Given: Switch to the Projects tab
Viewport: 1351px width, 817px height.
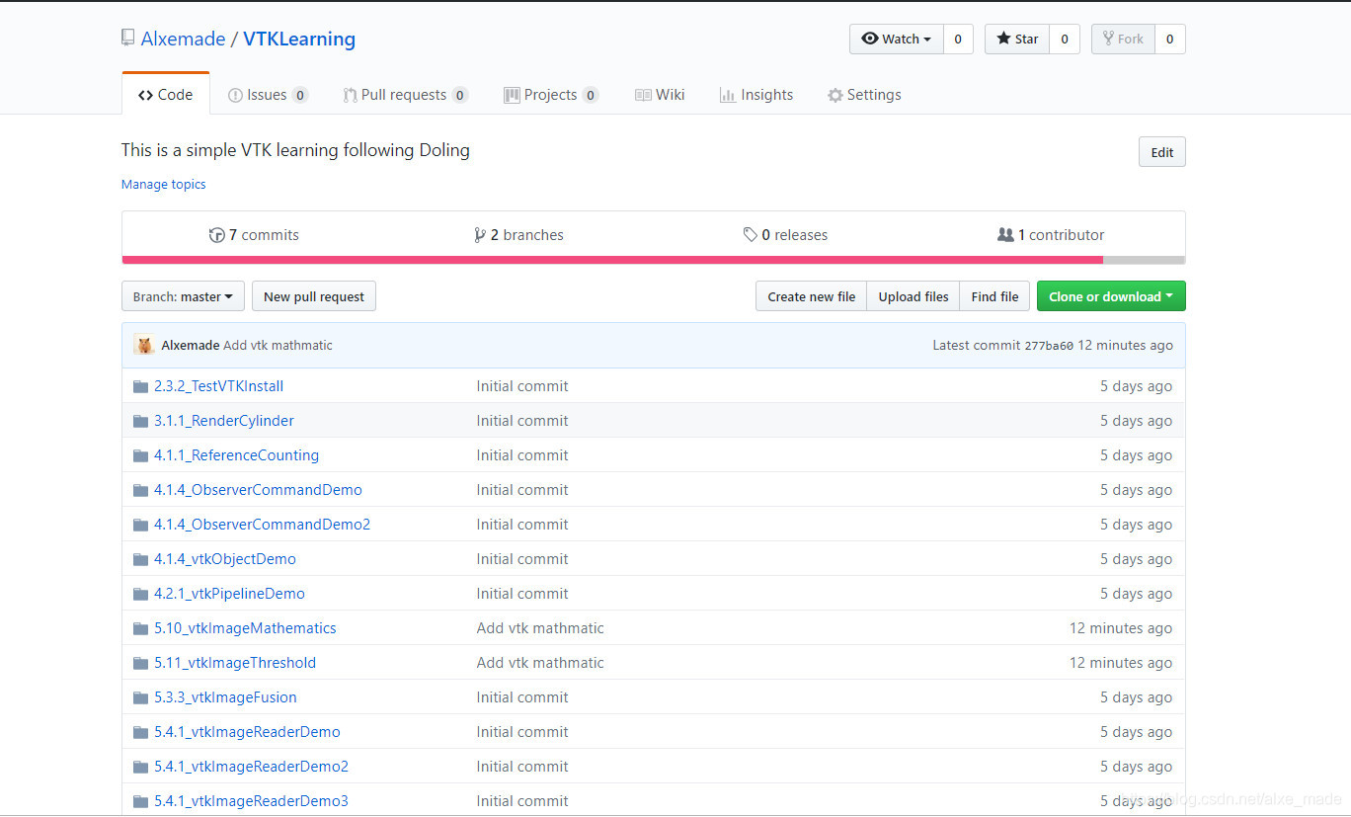Looking at the screenshot, I should pyautogui.click(x=551, y=95).
